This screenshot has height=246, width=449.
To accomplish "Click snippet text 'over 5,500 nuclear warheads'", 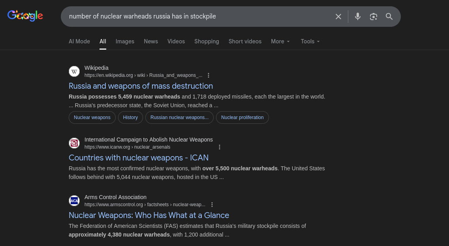I will [x=240, y=168].
